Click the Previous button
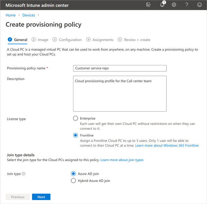Screen dimensions: 207x204 [x=18, y=197]
